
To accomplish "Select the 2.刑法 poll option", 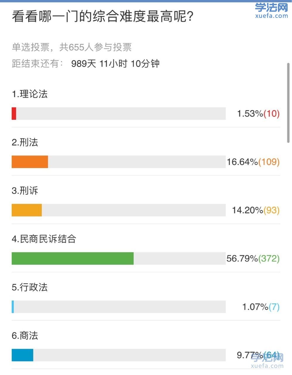I will tap(25, 142).
